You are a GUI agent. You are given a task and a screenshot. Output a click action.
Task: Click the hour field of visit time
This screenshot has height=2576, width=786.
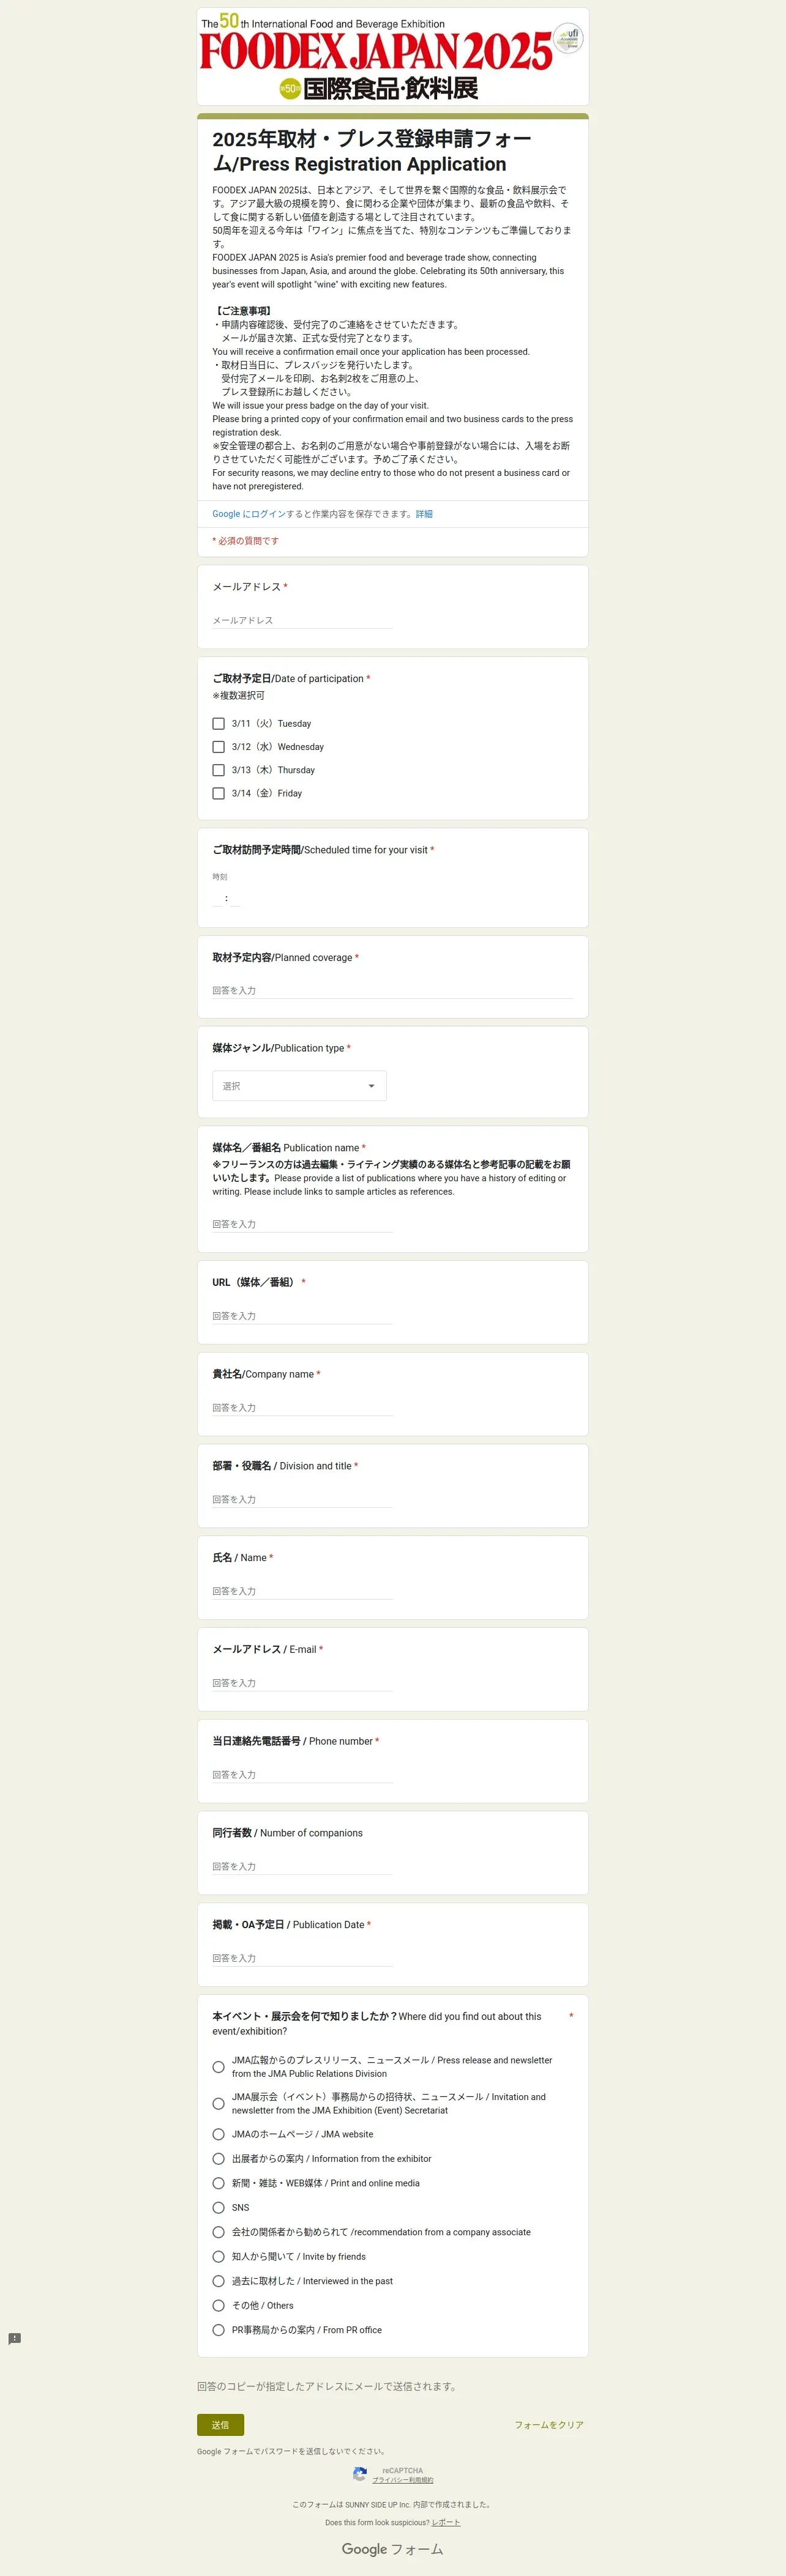coord(217,898)
